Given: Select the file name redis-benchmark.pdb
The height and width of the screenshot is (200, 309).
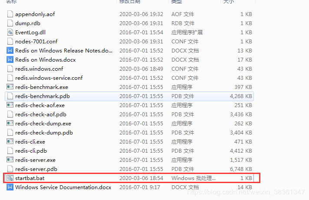Looking at the screenshot, I should 43,96.
